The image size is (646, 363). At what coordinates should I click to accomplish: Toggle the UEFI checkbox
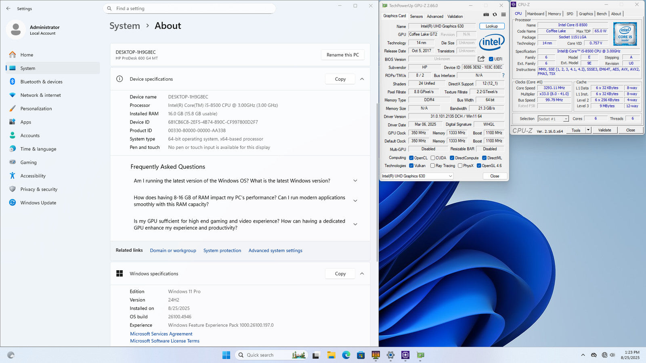(x=491, y=59)
